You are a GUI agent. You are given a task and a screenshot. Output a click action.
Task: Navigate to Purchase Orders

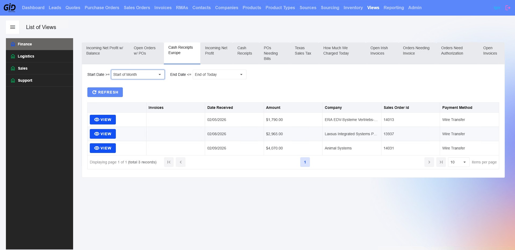102,8
